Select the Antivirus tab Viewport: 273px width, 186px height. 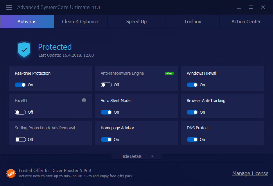[x=27, y=22]
